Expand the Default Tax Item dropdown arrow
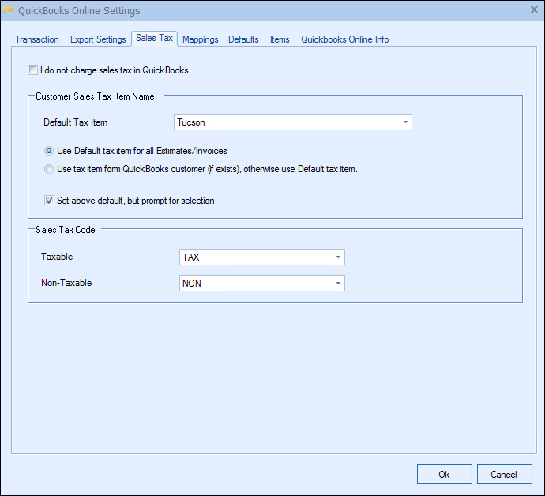The image size is (545, 496). 405,122
